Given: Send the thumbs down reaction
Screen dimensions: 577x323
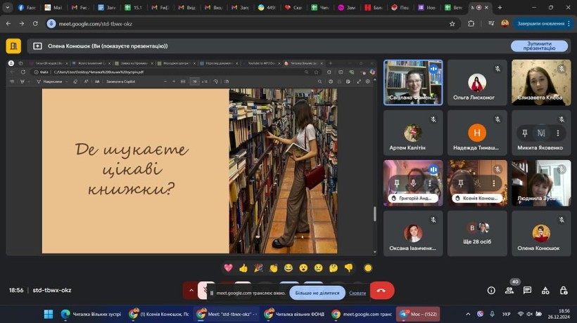Looking at the screenshot, I should 348,268.
